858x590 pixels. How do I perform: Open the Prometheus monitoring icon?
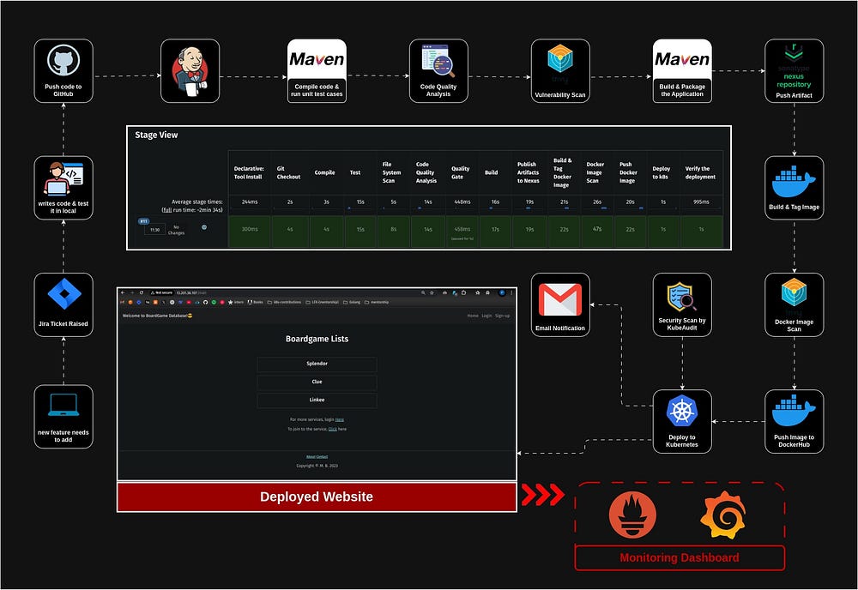click(x=632, y=515)
